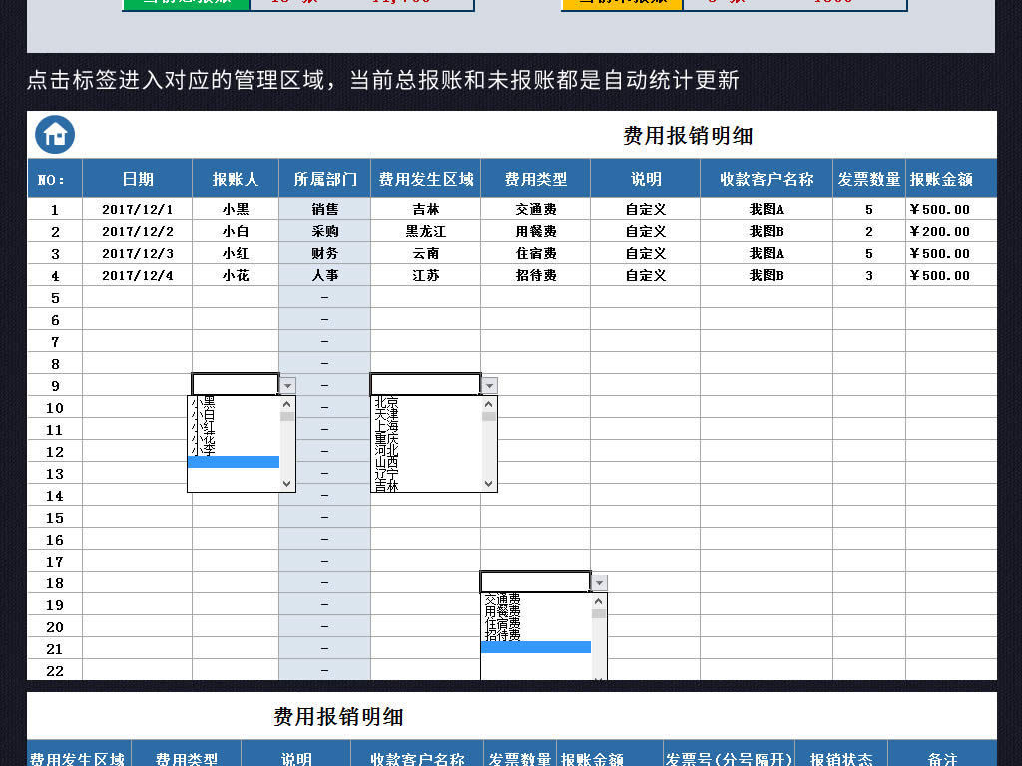Click the 备注 column header at the bottom

point(943,758)
